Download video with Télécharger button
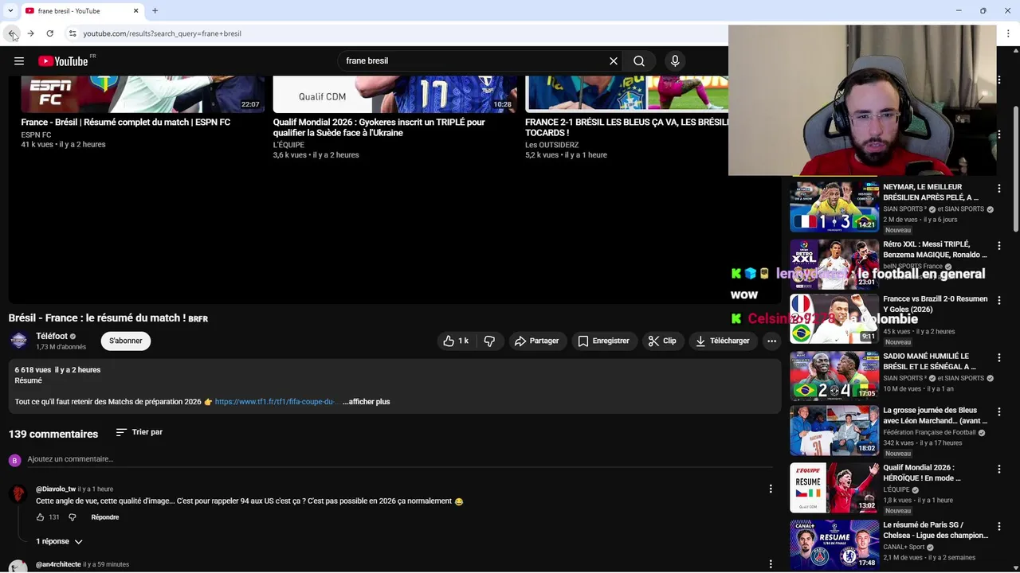The width and height of the screenshot is (1020, 573). [x=723, y=341]
